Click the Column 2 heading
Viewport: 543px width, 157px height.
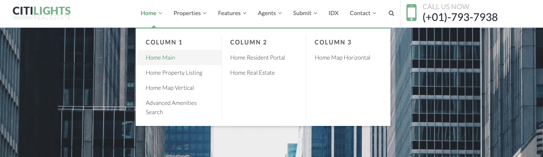point(248,42)
